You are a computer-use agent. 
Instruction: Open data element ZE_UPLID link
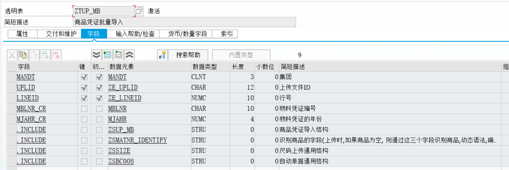(123, 88)
